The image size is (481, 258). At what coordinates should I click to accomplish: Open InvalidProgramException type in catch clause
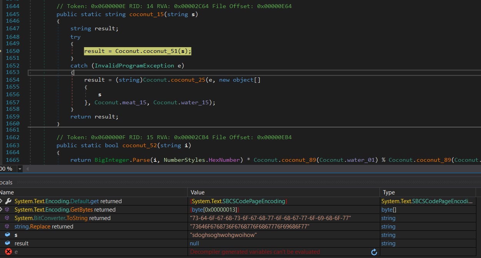coord(134,66)
